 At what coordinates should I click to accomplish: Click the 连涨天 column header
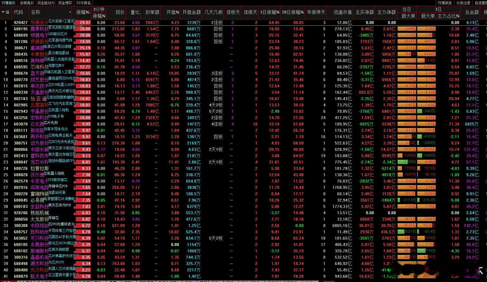click(x=250, y=12)
